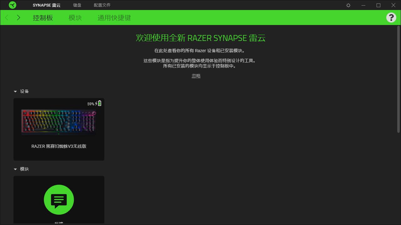Open the 配置文件 menu
Screen dimensions: 401x225
point(102,5)
